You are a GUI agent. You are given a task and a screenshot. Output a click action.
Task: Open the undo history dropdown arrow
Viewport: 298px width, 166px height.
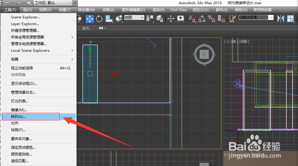click(13, 3)
